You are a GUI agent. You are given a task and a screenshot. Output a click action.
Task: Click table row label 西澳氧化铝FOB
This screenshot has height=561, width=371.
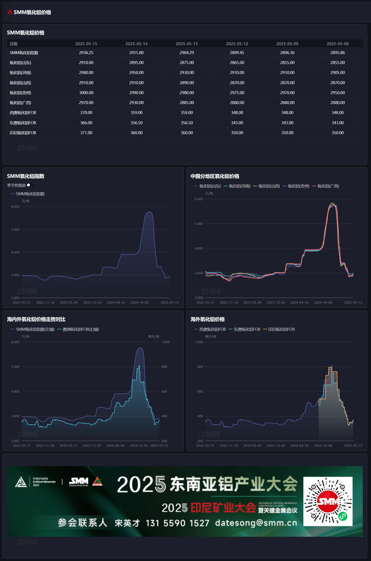click(23, 113)
